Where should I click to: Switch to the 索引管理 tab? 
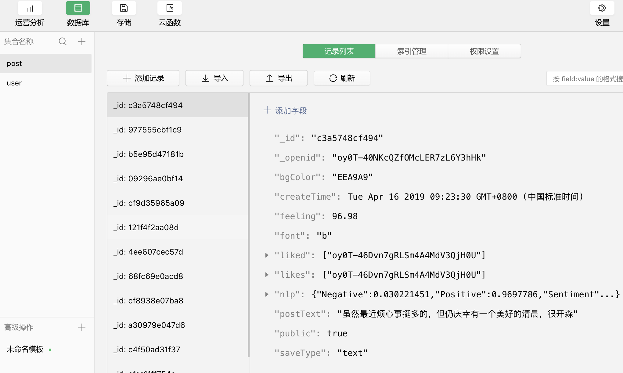tap(412, 51)
